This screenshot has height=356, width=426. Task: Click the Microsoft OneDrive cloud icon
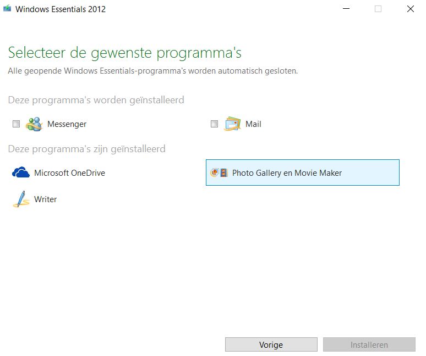coord(21,173)
